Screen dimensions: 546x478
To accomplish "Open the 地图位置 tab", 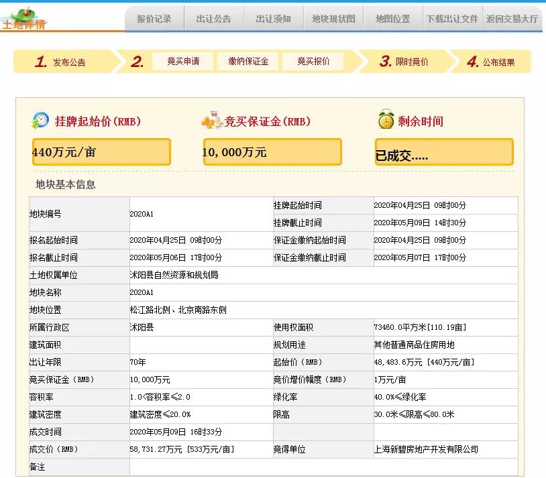I will point(392,19).
